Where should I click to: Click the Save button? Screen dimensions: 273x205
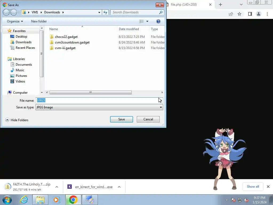pyautogui.click(x=121, y=119)
